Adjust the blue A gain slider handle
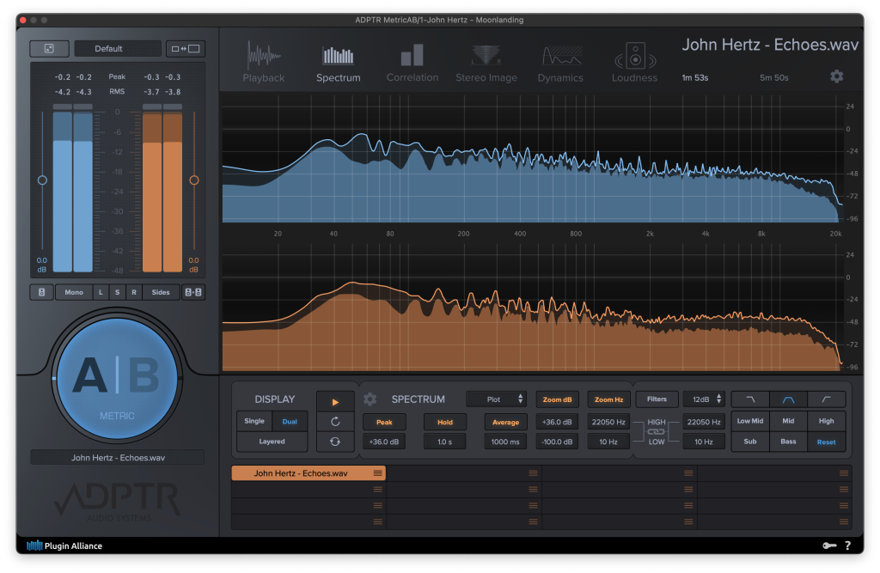 [42, 180]
